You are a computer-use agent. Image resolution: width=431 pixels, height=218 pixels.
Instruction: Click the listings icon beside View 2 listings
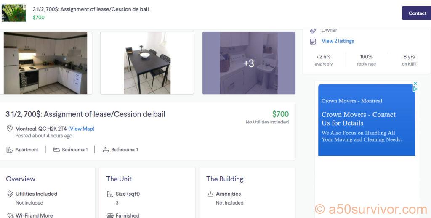point(313,41)
